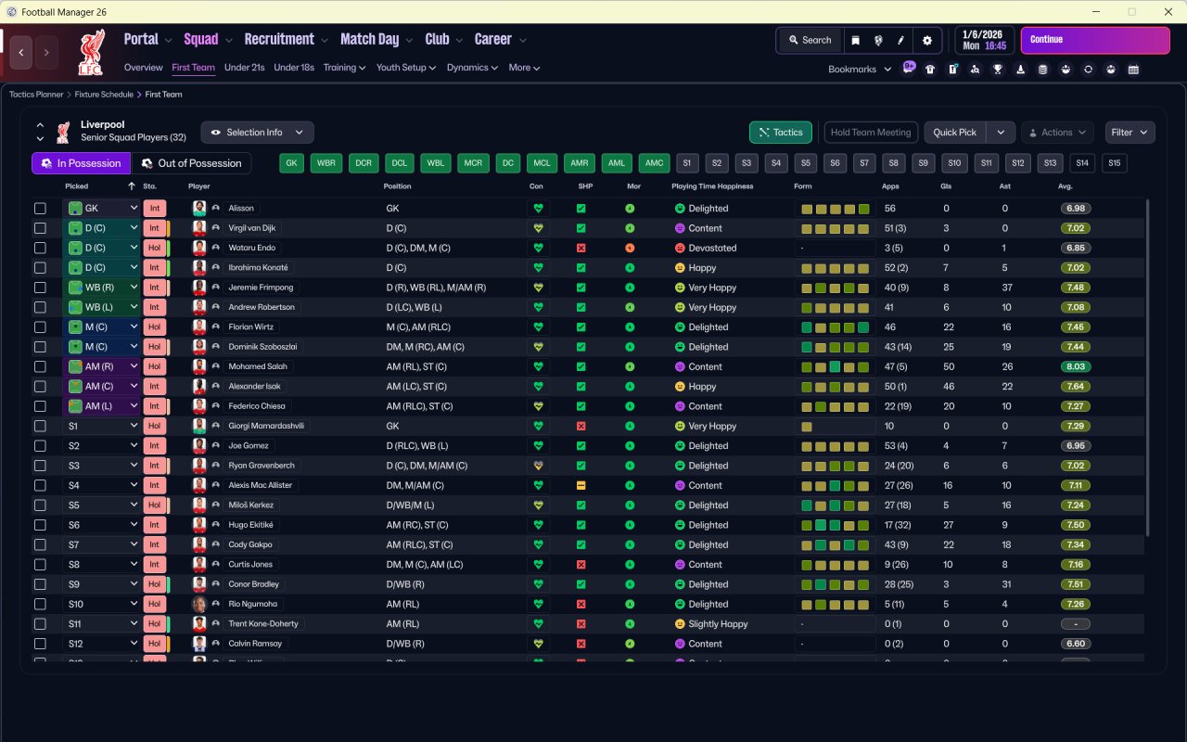Click the pencil edit icon
The width and height of the screenshot is (1187, 742).
(900, 41)
